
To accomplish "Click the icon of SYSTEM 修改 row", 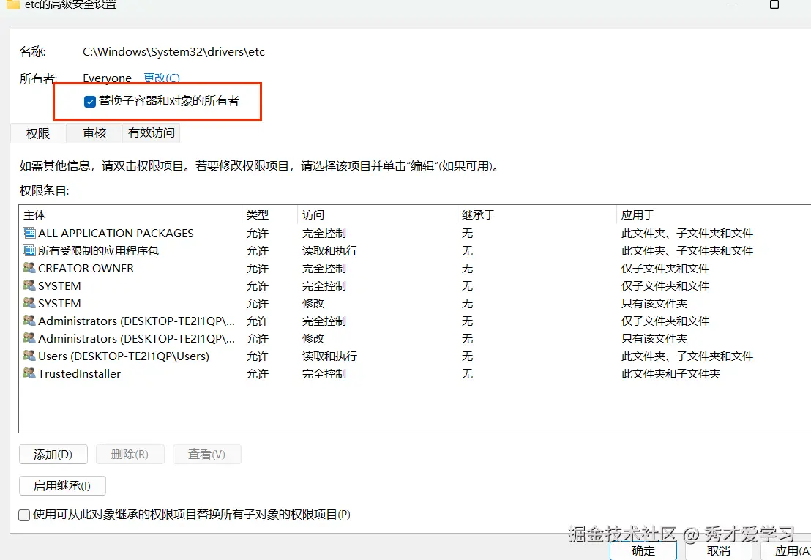I will [x=29, y=303].
